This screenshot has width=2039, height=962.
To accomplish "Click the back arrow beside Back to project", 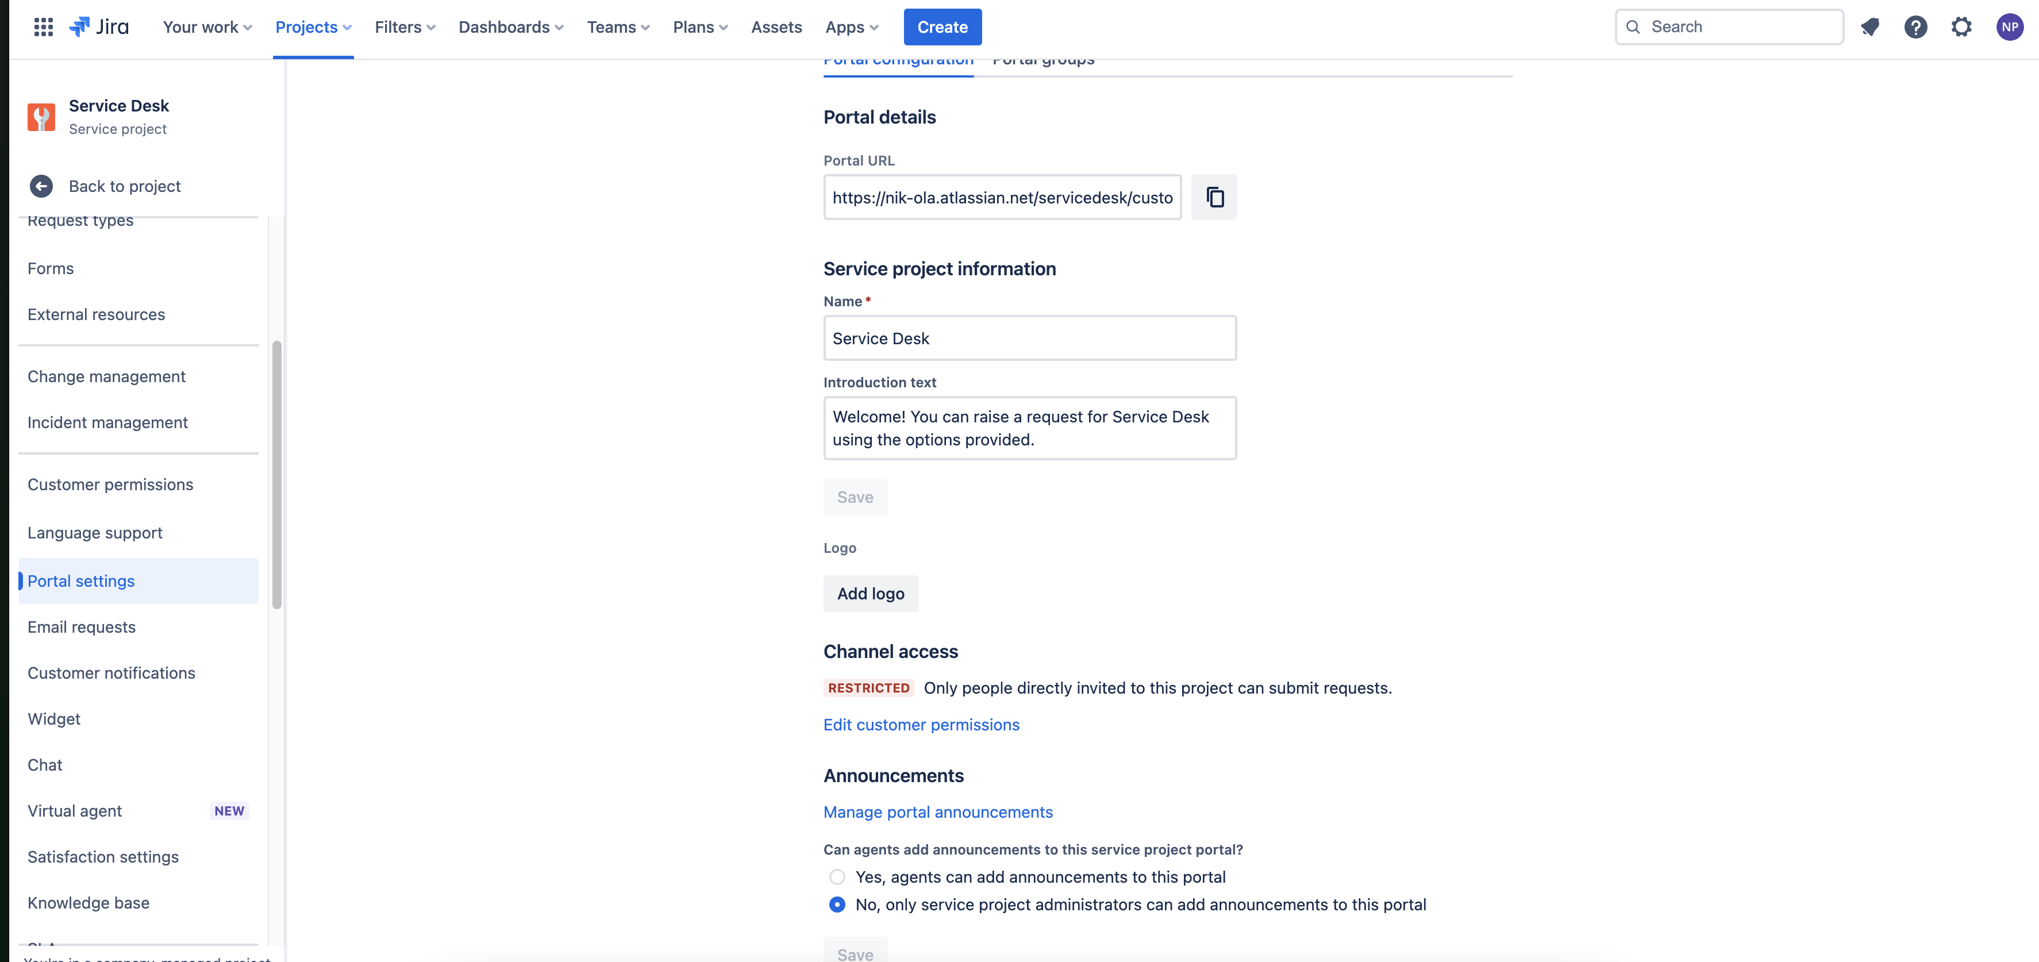I will 41,186.
